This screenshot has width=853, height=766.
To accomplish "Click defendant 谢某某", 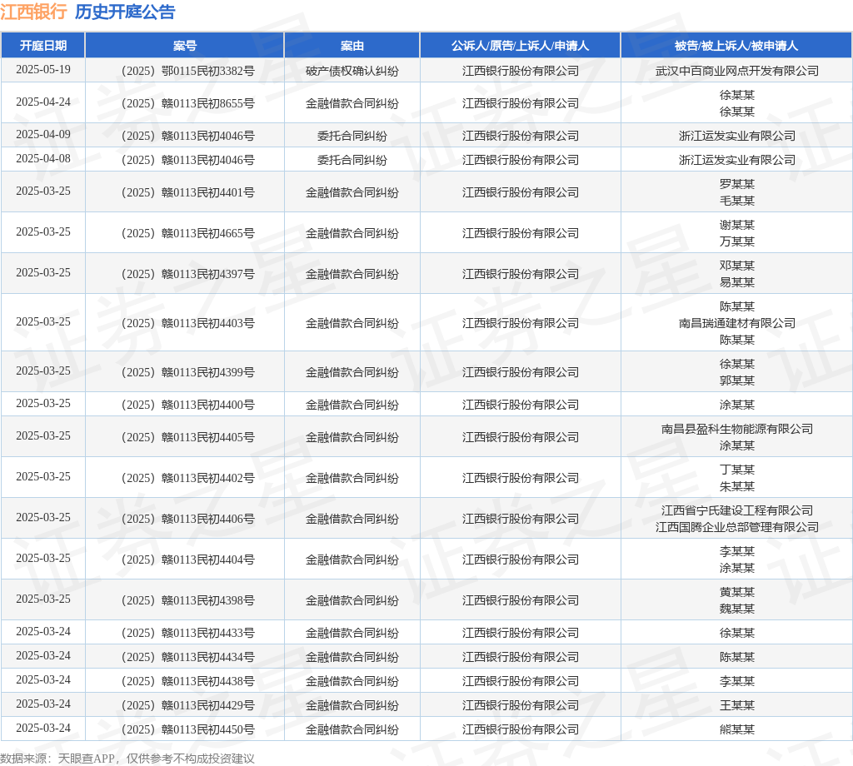I will click(736, 225).
